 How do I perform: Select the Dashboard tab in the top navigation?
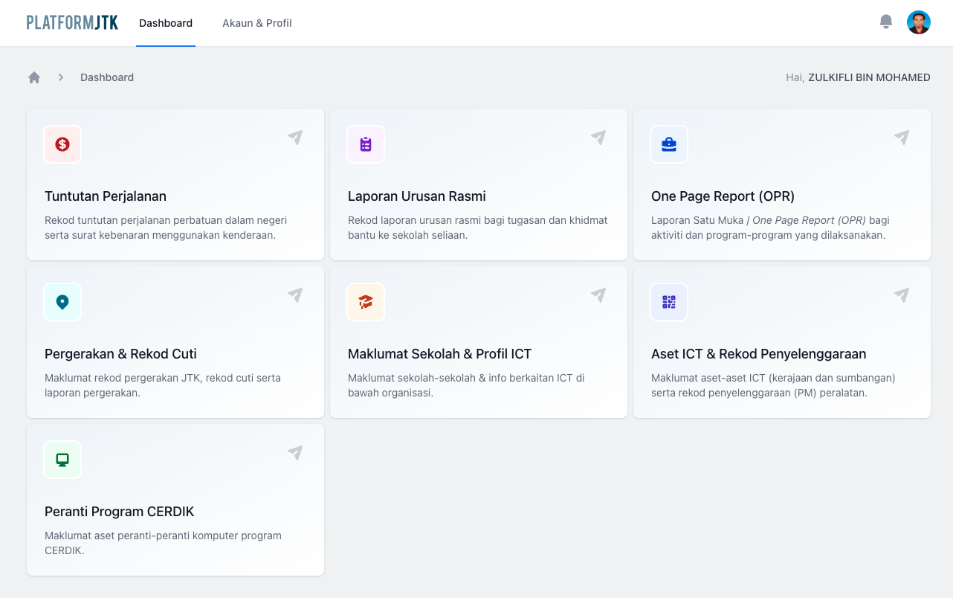(166, 23)
